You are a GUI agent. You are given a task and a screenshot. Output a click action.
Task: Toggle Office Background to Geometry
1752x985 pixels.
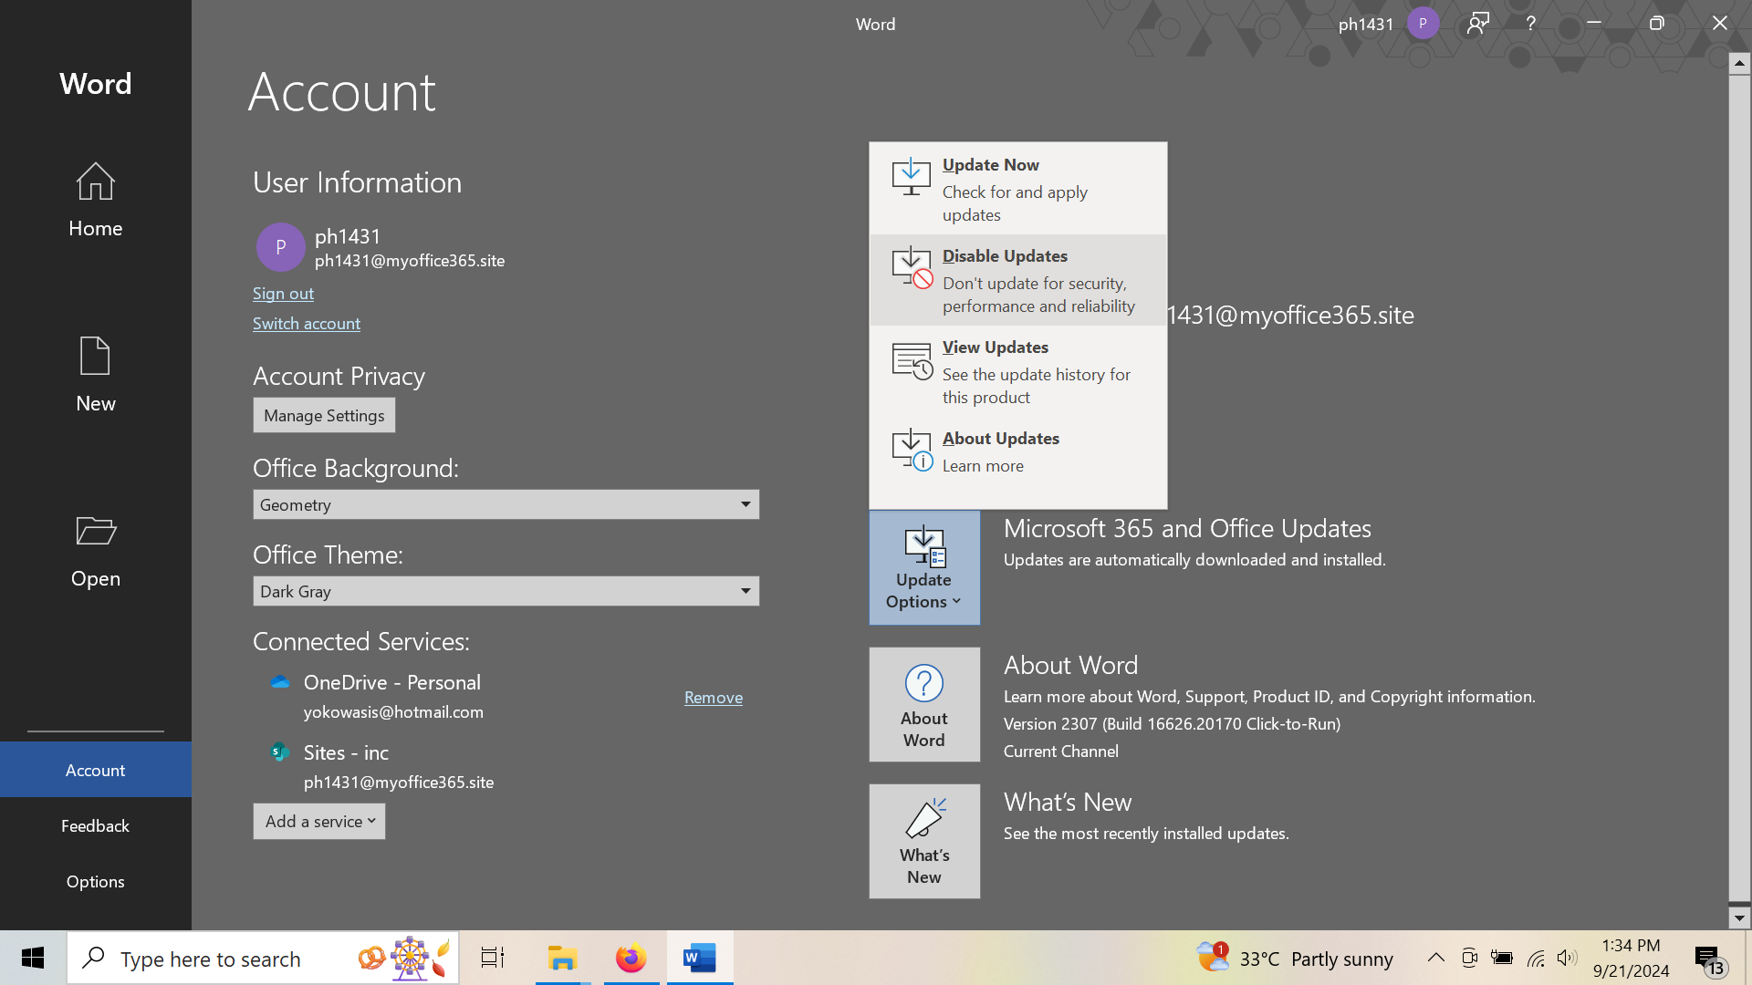coord(506,503)
